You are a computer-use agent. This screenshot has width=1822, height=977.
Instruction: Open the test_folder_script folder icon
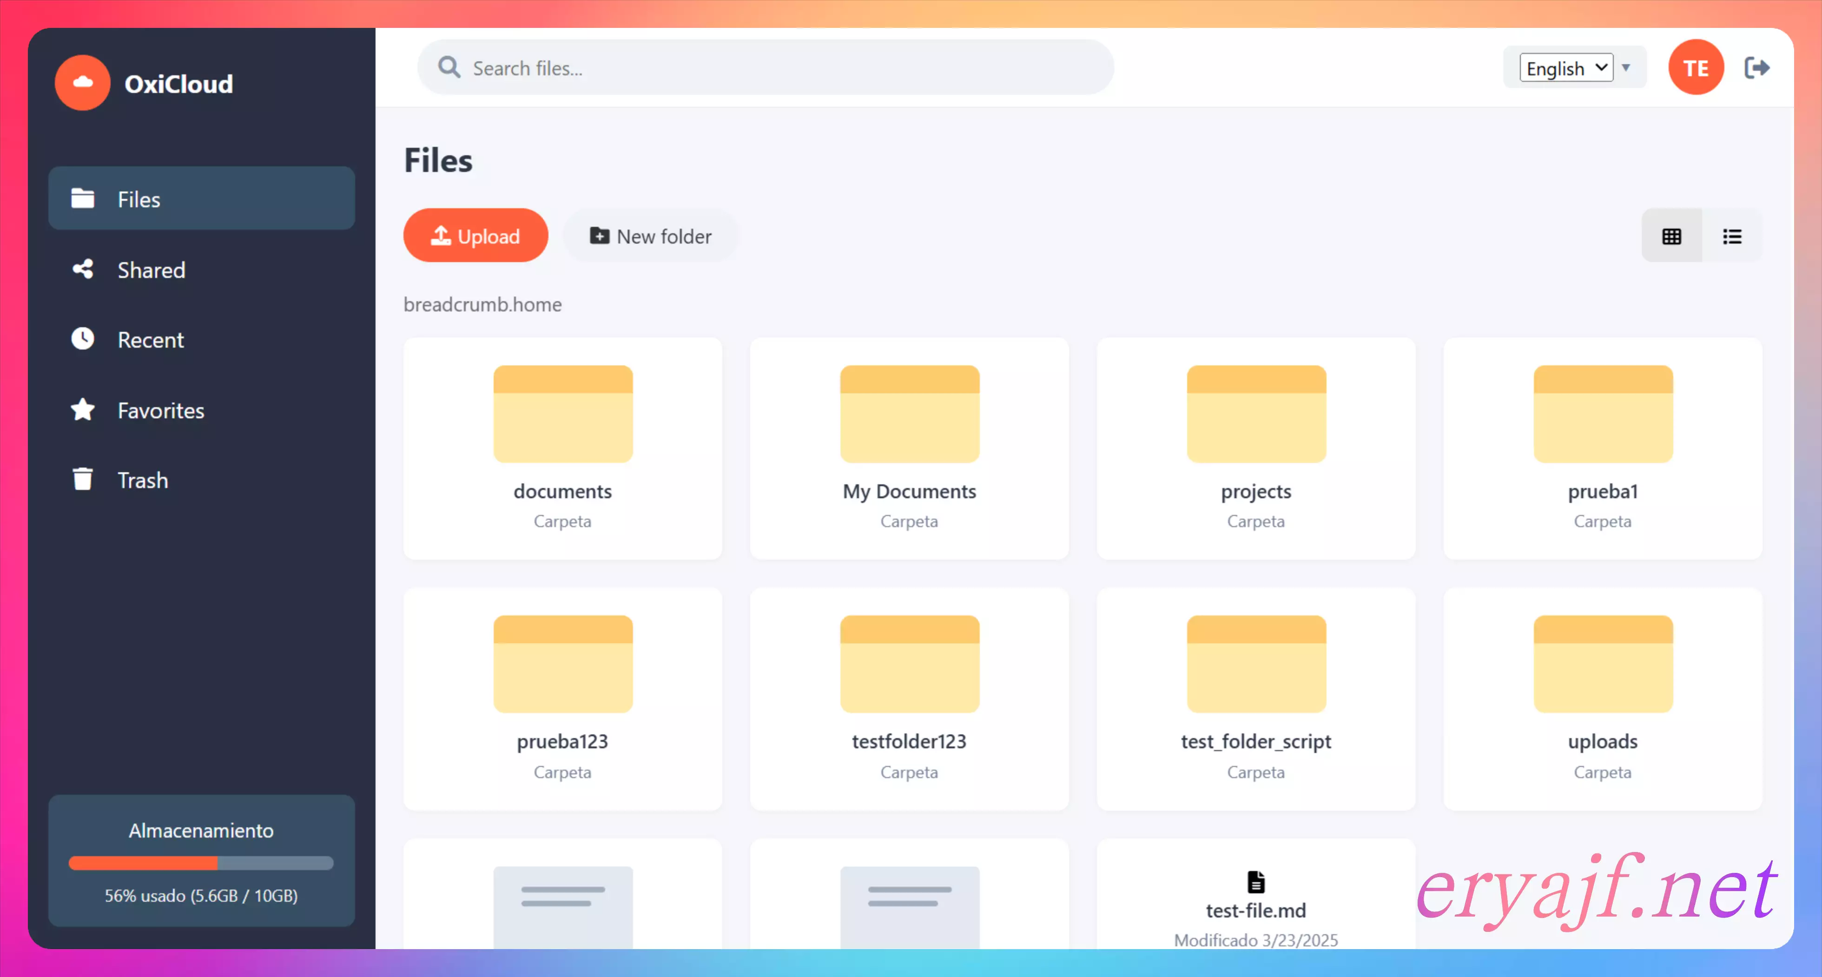tap(1256, 664)
